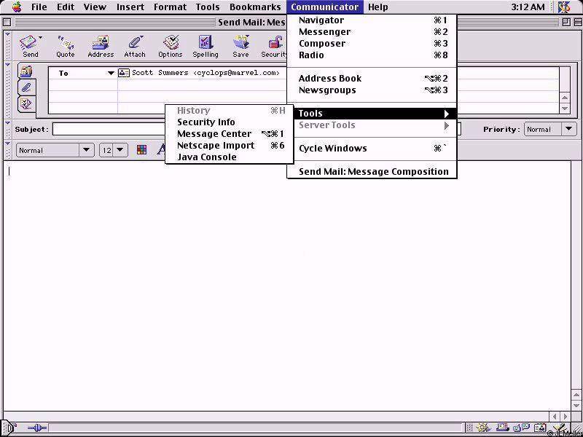Open the Insert menu
583x437 pixels.
(x=130, y=7)
